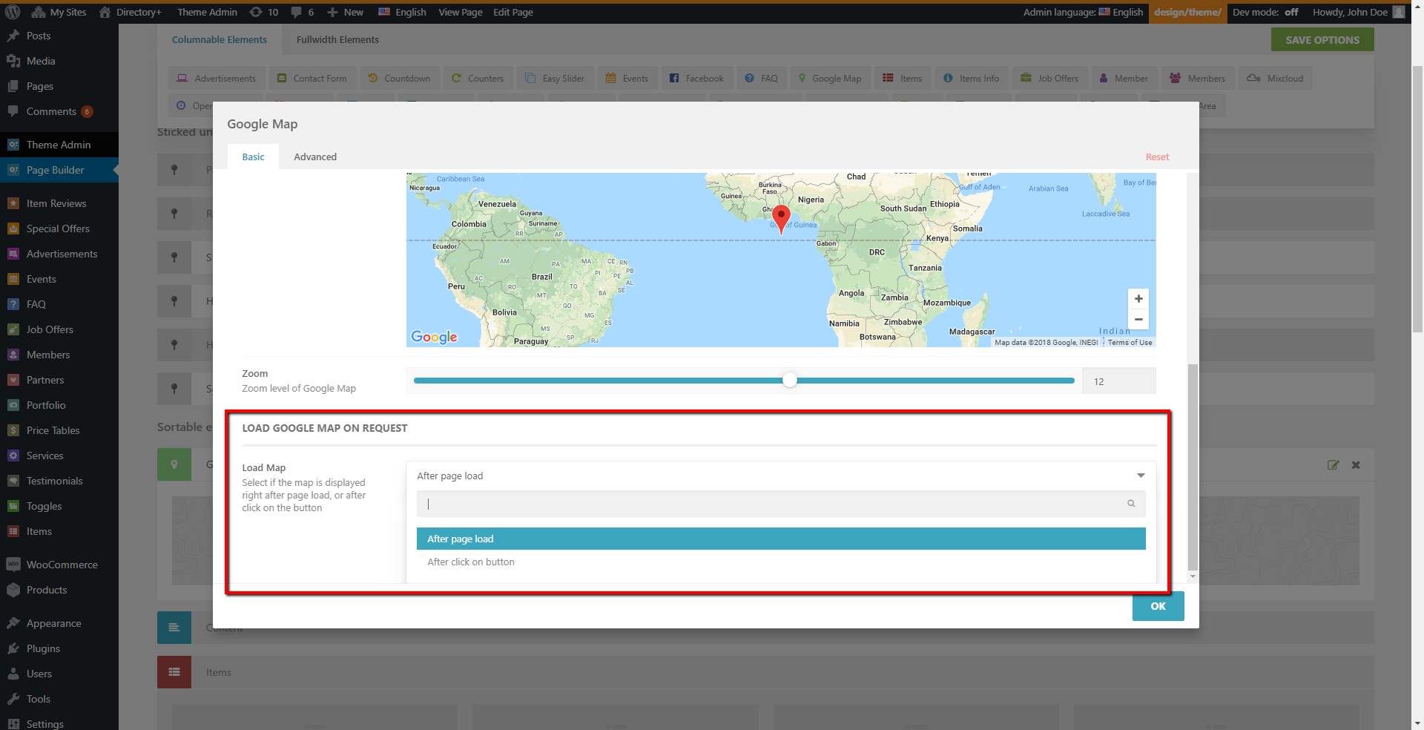Click the edit icon on Google Map element row

click(1333, 465)
